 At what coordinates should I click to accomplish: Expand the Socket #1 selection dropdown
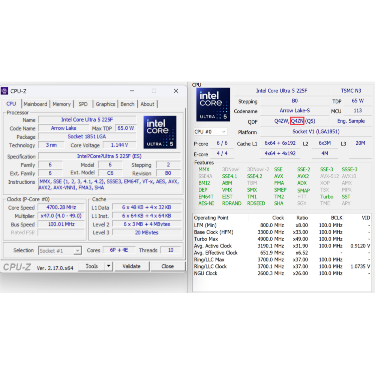(x=78, y=250)
